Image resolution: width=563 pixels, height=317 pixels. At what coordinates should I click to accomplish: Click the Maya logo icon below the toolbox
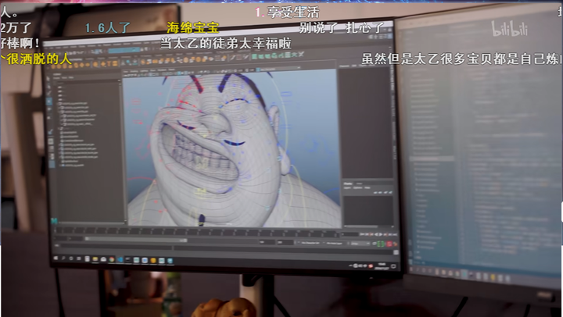coord(54,221)
